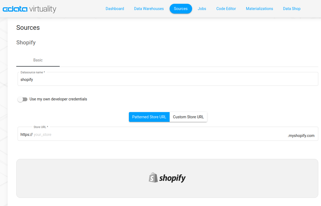Go to Data Warehouses

tap(149, 9)
